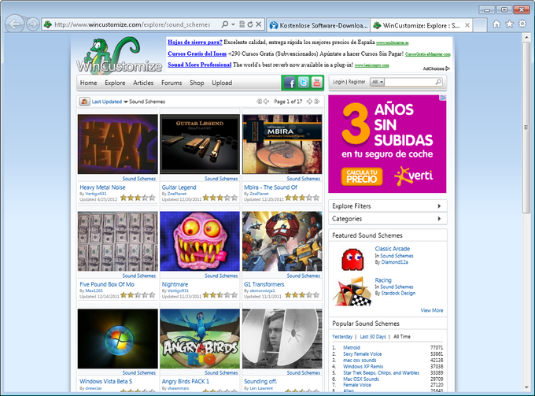Image resolution: width=535 pixels, height=396 pixels.
Task: Click View More under Featured Sound Schemes
Action: pyautogui.click(x=432, y=310)
